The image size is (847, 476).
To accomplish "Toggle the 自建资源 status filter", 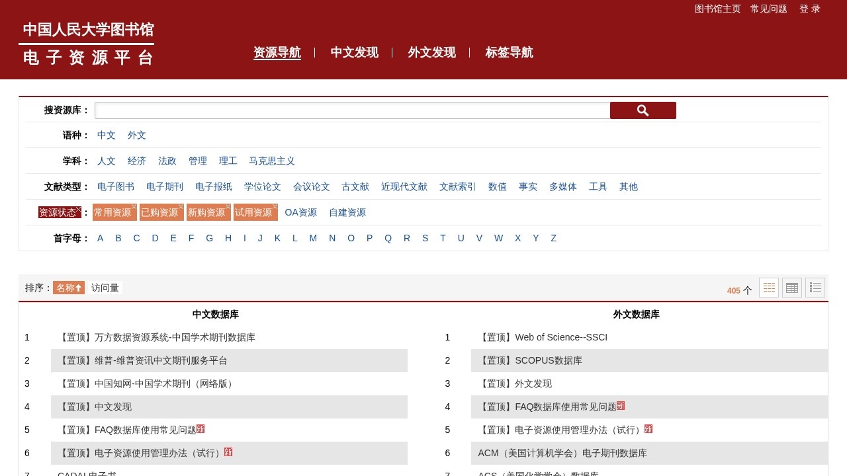I will [347, 212].
